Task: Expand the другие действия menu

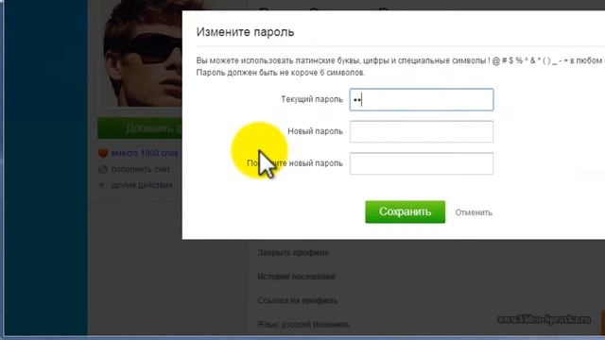Action: (x=142, y=185)
